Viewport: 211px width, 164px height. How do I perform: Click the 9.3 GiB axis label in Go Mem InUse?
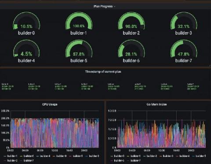pyautogui.click(x=112, y=111)
